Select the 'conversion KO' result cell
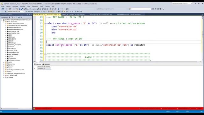Image resolution: width=204 pixels, height=115 pixels. (x=44, y=69)
